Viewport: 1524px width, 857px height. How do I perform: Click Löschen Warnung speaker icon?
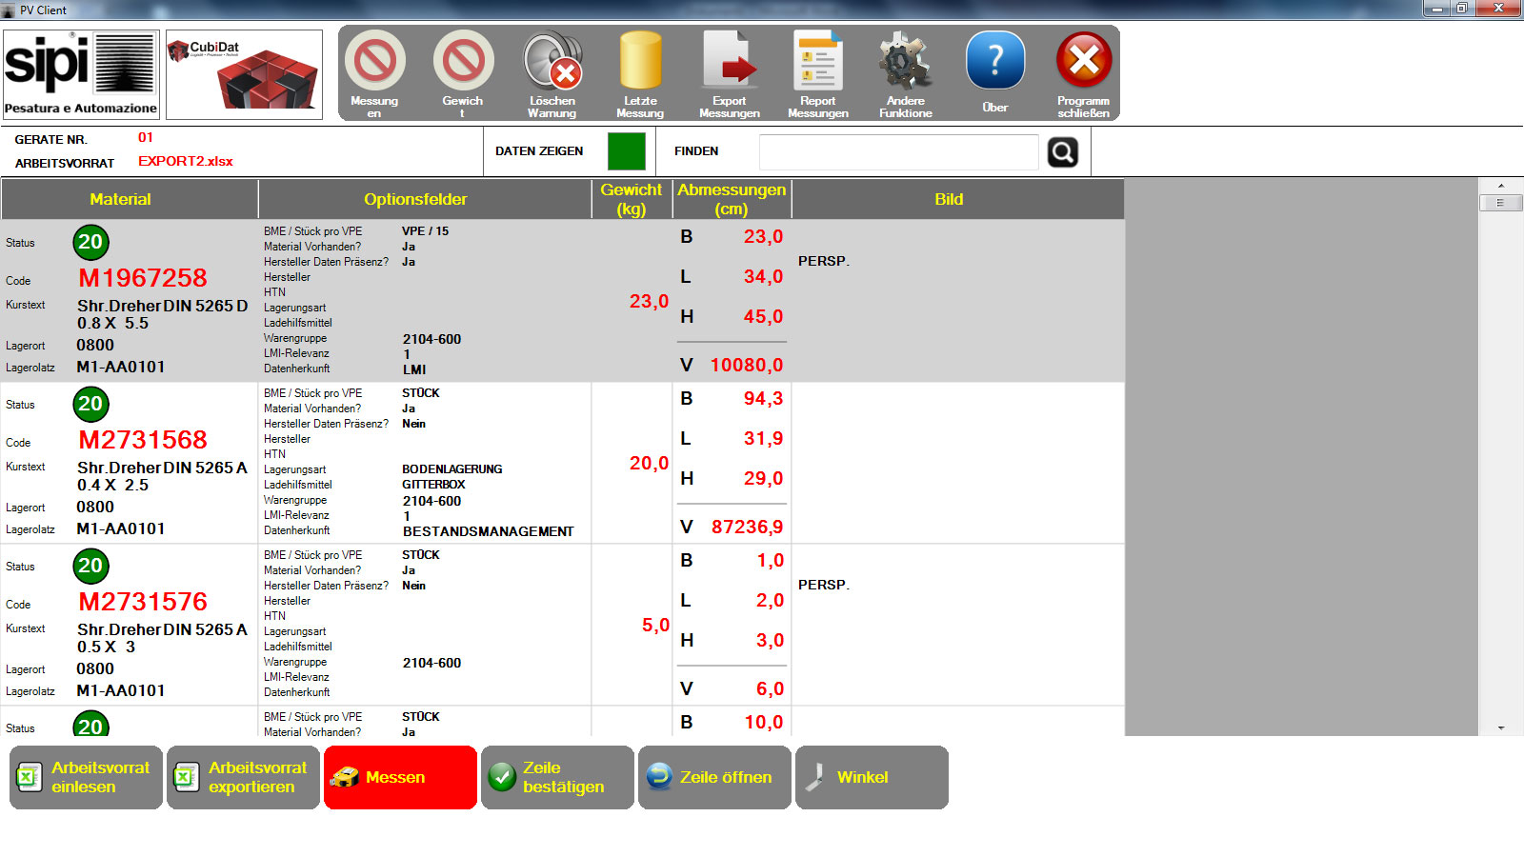coord(552,62)
